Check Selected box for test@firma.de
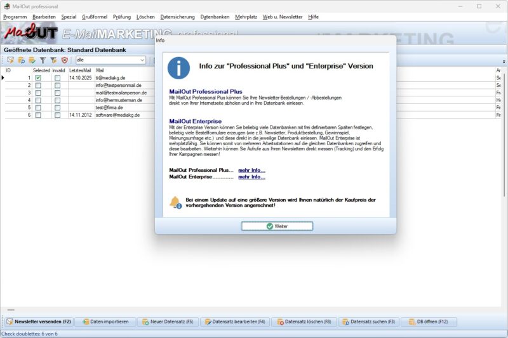 coord(38,108)
